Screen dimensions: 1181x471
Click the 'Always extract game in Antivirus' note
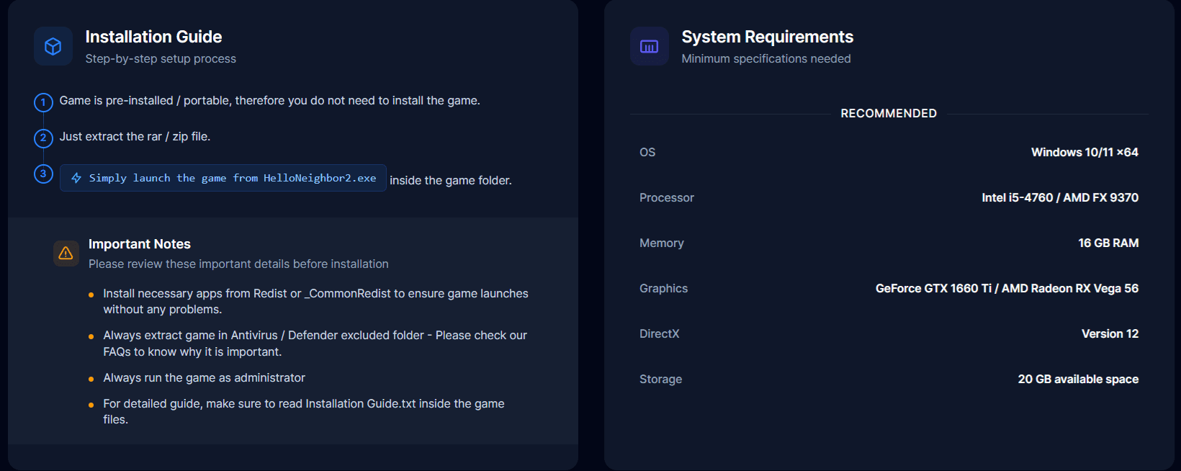pos(315,344)
